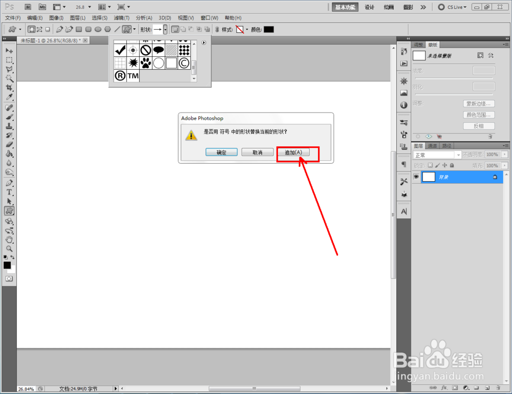Choose the starburst shape
The height and width of the screenshot is (394, 512).
pyautogui.click(x=133, y=63)
